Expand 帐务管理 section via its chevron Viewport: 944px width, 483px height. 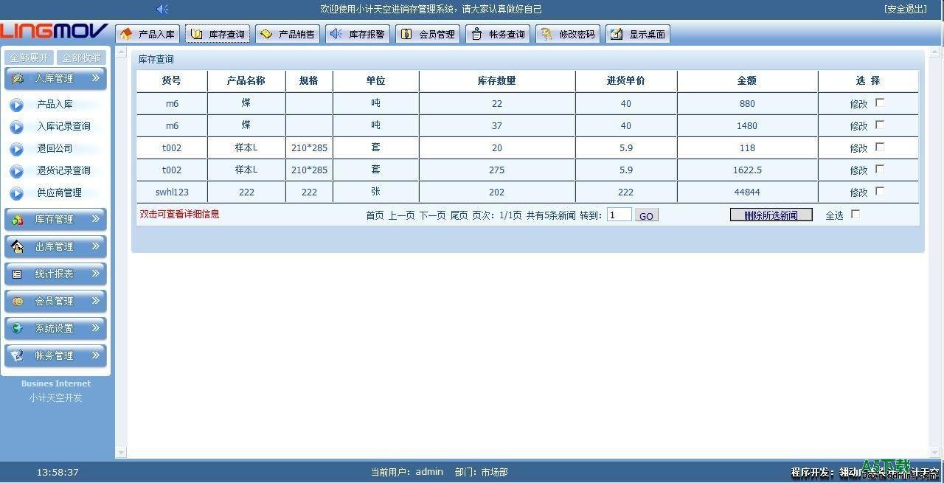(x=95, y=355)
